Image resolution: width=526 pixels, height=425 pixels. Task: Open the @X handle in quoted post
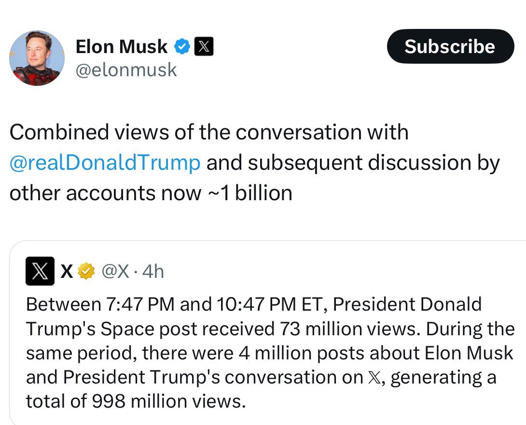pyautogui.click(x=116, y=272)
